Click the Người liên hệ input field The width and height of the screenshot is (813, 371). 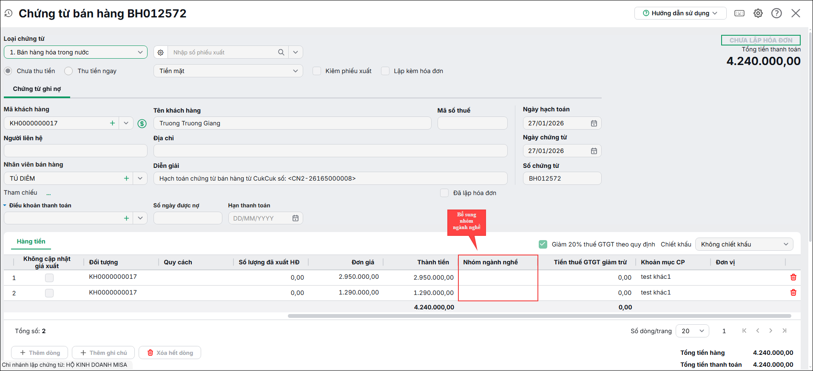click(76, 151)
